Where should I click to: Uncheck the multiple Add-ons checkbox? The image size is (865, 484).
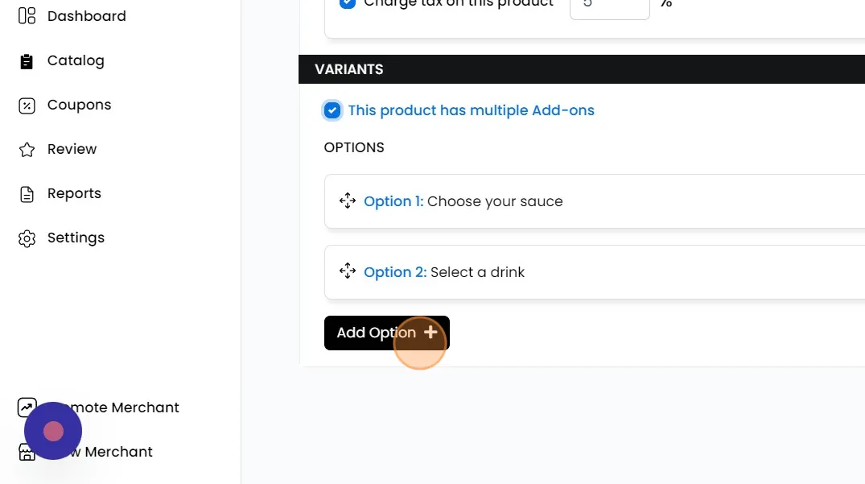point(332,110)
